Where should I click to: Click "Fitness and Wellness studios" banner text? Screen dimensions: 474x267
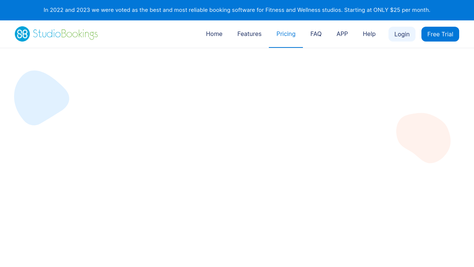[304, 10]
